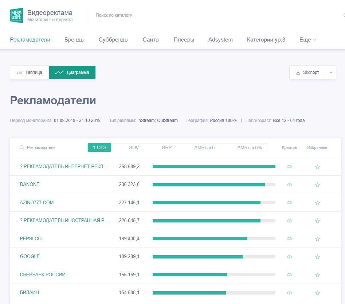Add PEPSI CO to favorites with star

[317, 239]
